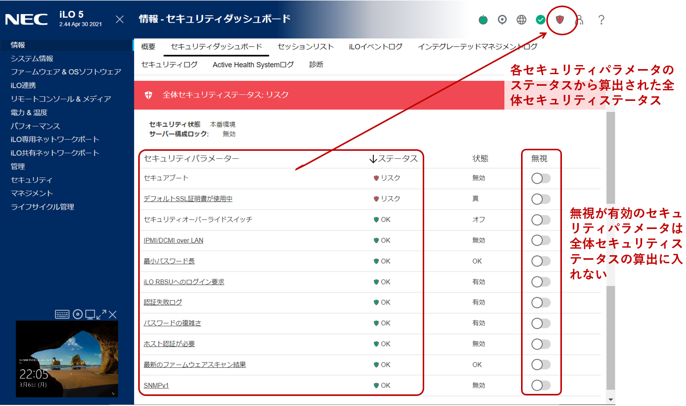Toggle ignore for パスワードの複雑さ
Screen dimensions: 686x406
click(x=541, y=323)
